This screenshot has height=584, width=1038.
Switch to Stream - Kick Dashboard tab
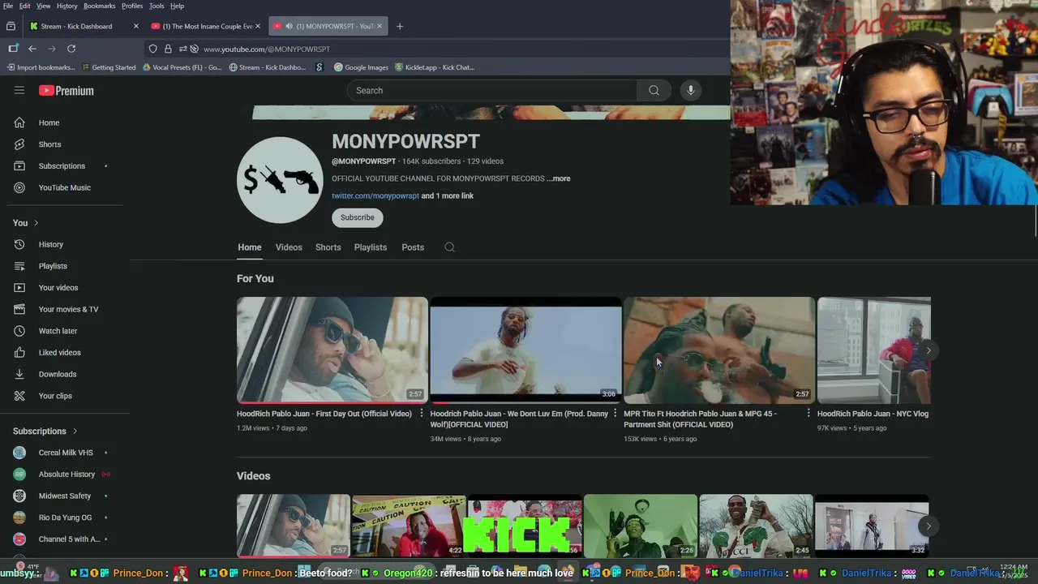(x=83, y=26)
